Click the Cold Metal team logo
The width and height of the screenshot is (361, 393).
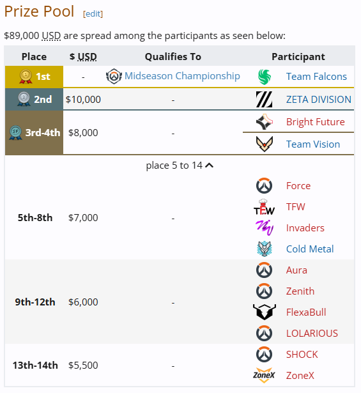[265, 249]
